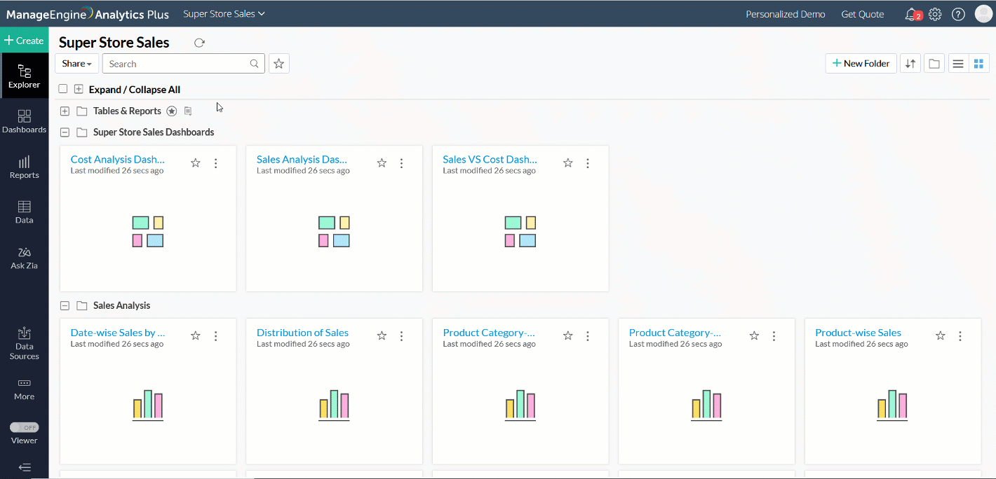Go to Dashboards in the sidebar

24,121
